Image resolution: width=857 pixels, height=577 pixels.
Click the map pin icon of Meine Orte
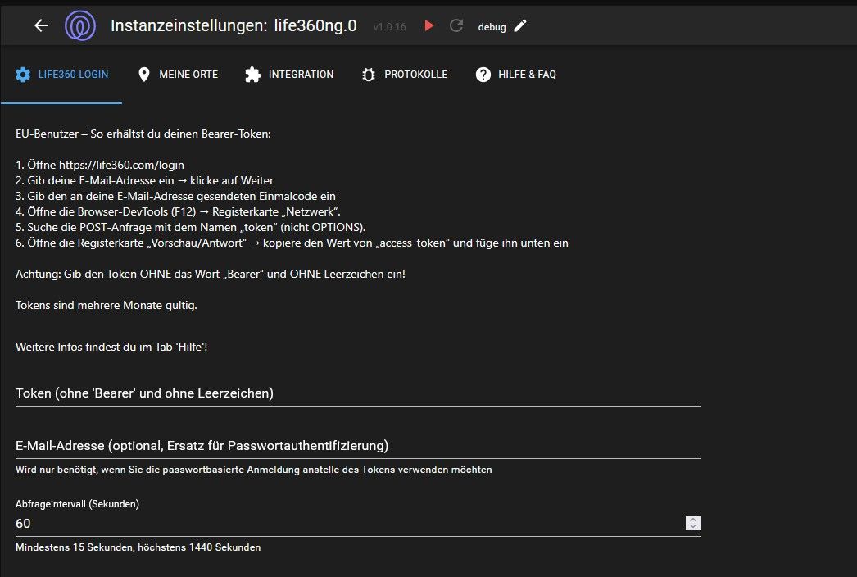coord(143,75)
